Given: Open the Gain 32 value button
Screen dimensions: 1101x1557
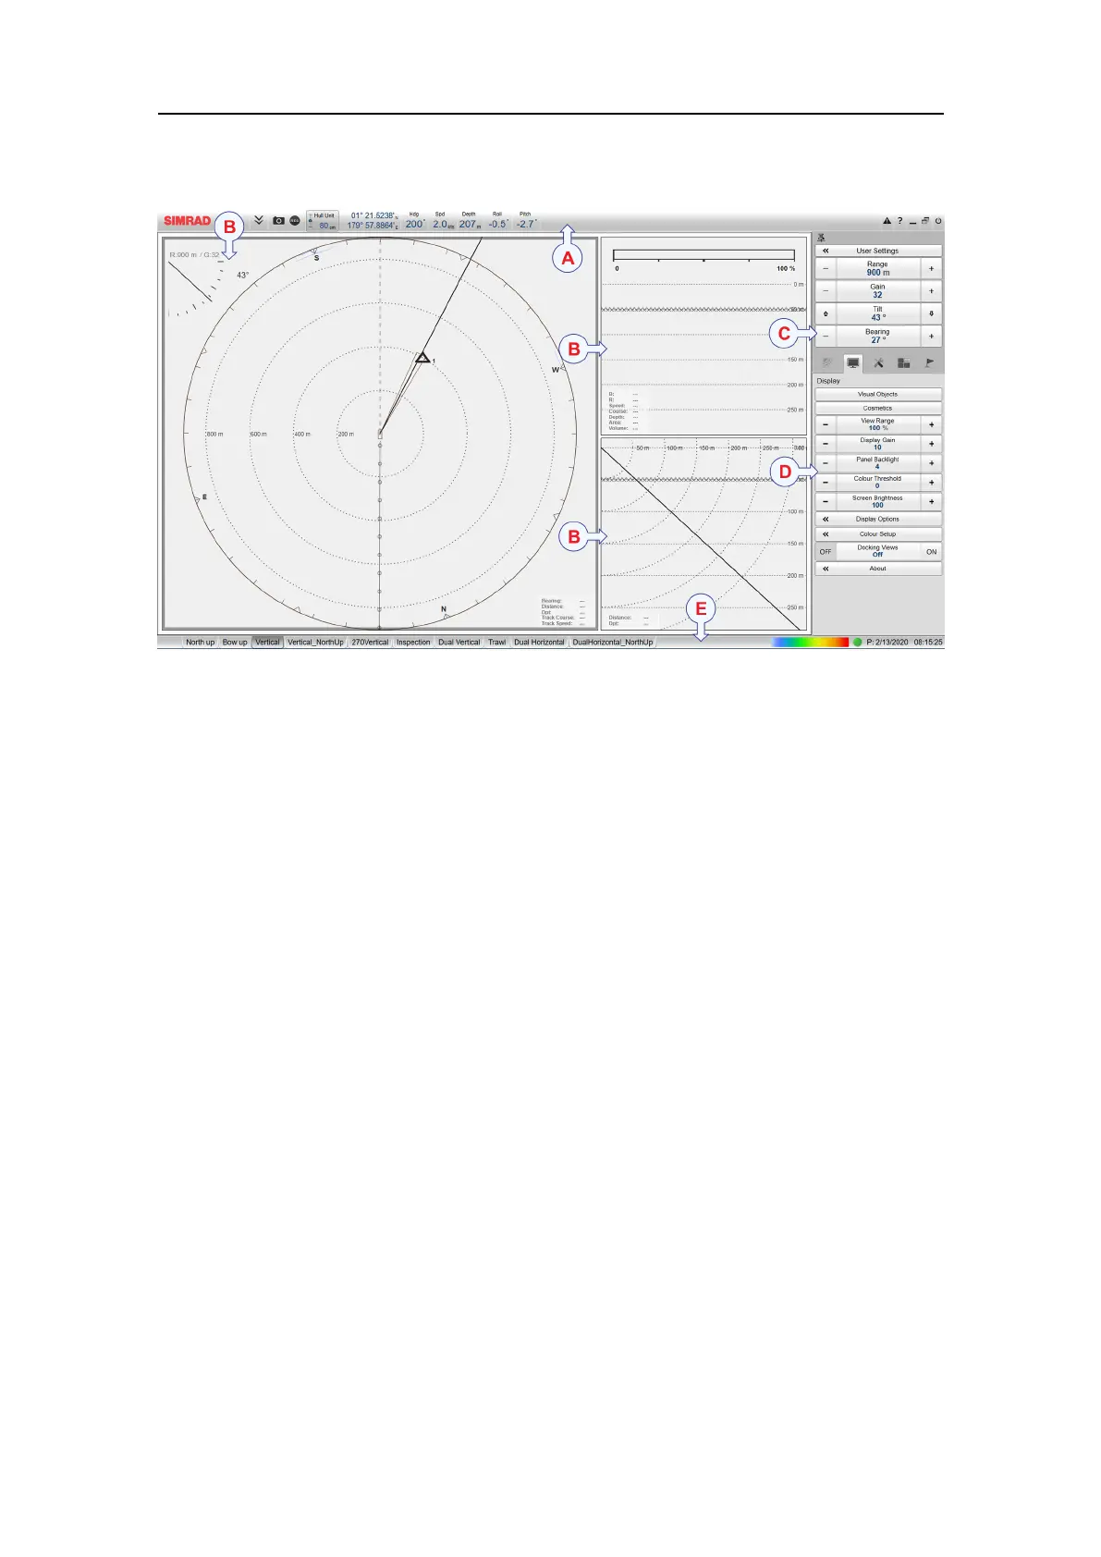Looking at the screenshot, I should pyautogui.click(x=878, y=290).
